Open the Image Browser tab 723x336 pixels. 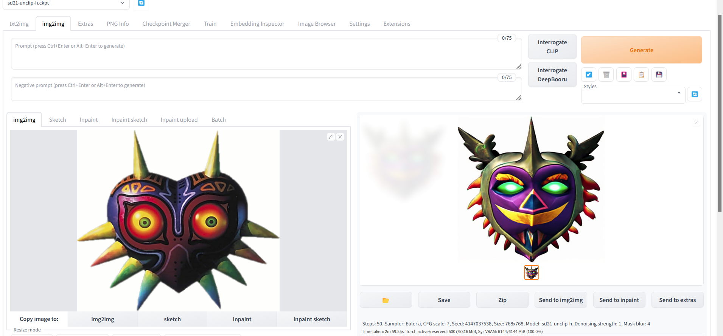[317, 23]
